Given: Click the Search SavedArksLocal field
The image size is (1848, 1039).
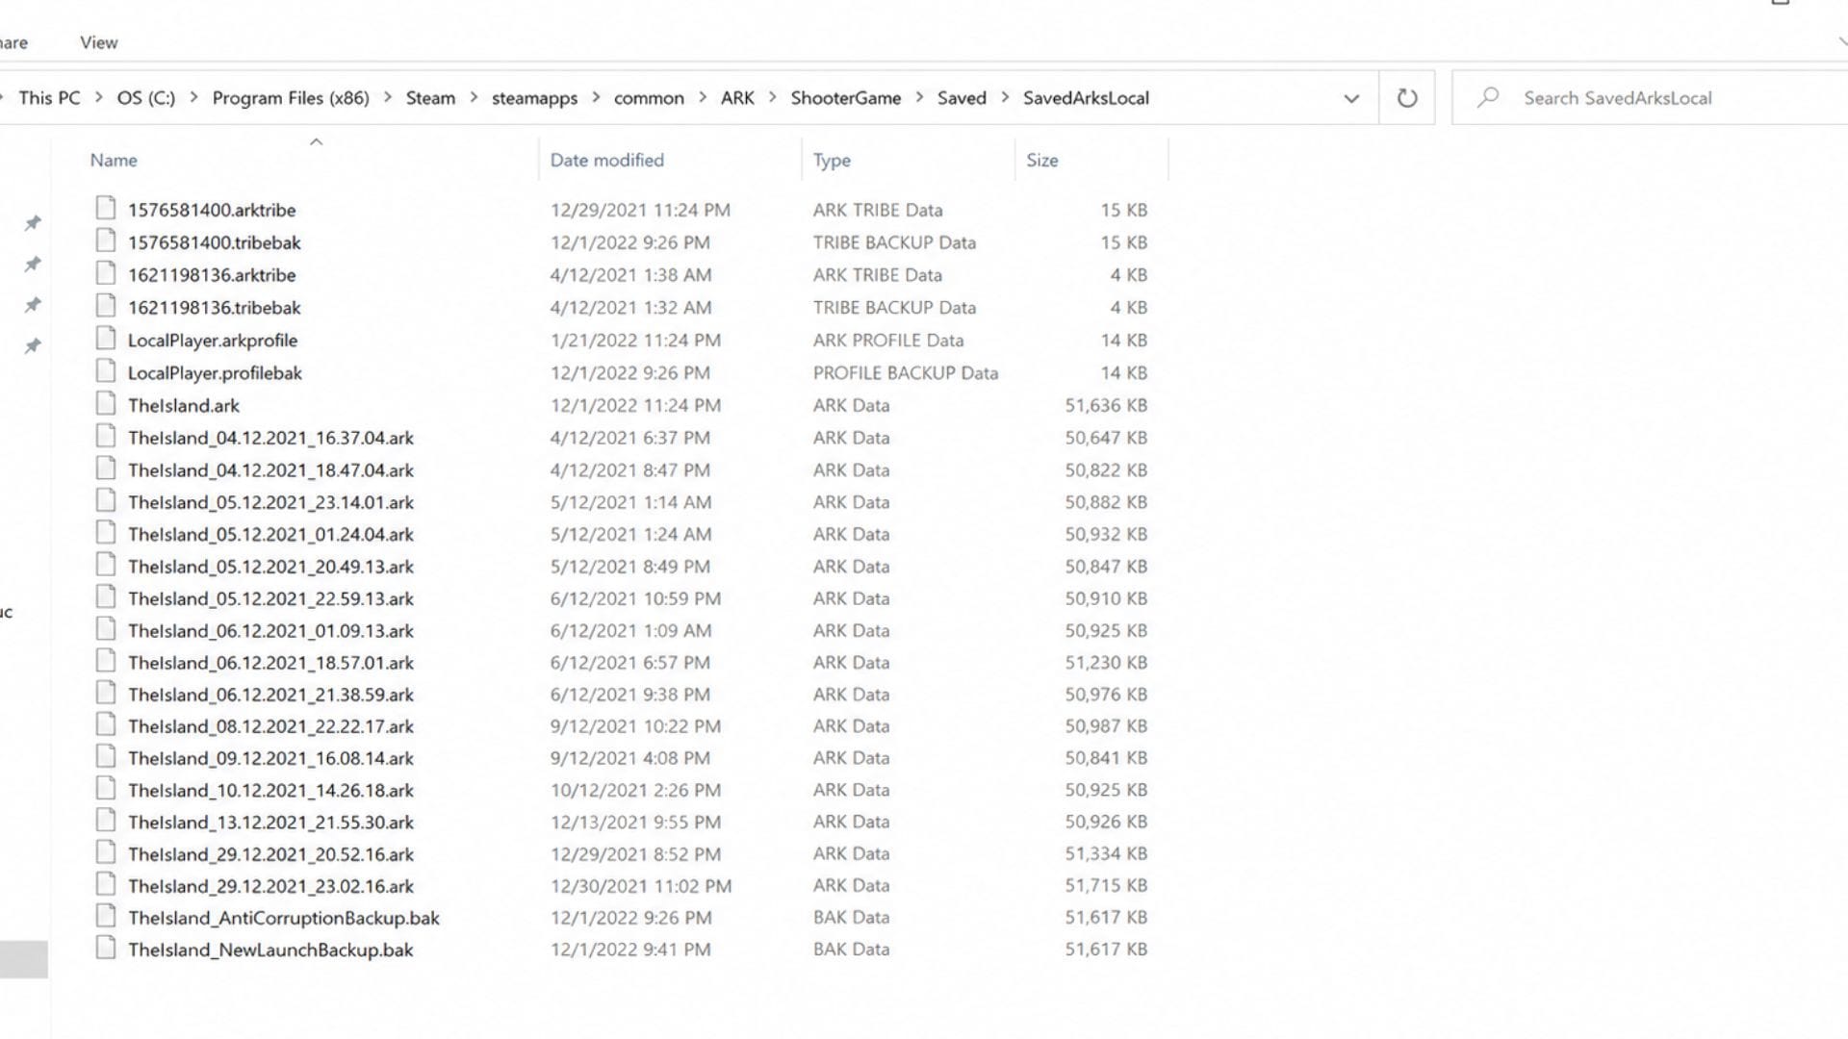Looking at the screenshot, I should tap(1650, 97).
